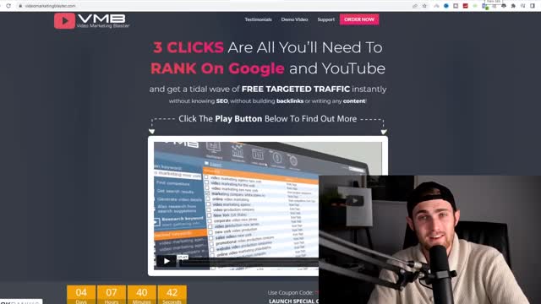Click the "3 CLICKS" headline text
This screenshot has width=541, height=304.
point(189,47)
